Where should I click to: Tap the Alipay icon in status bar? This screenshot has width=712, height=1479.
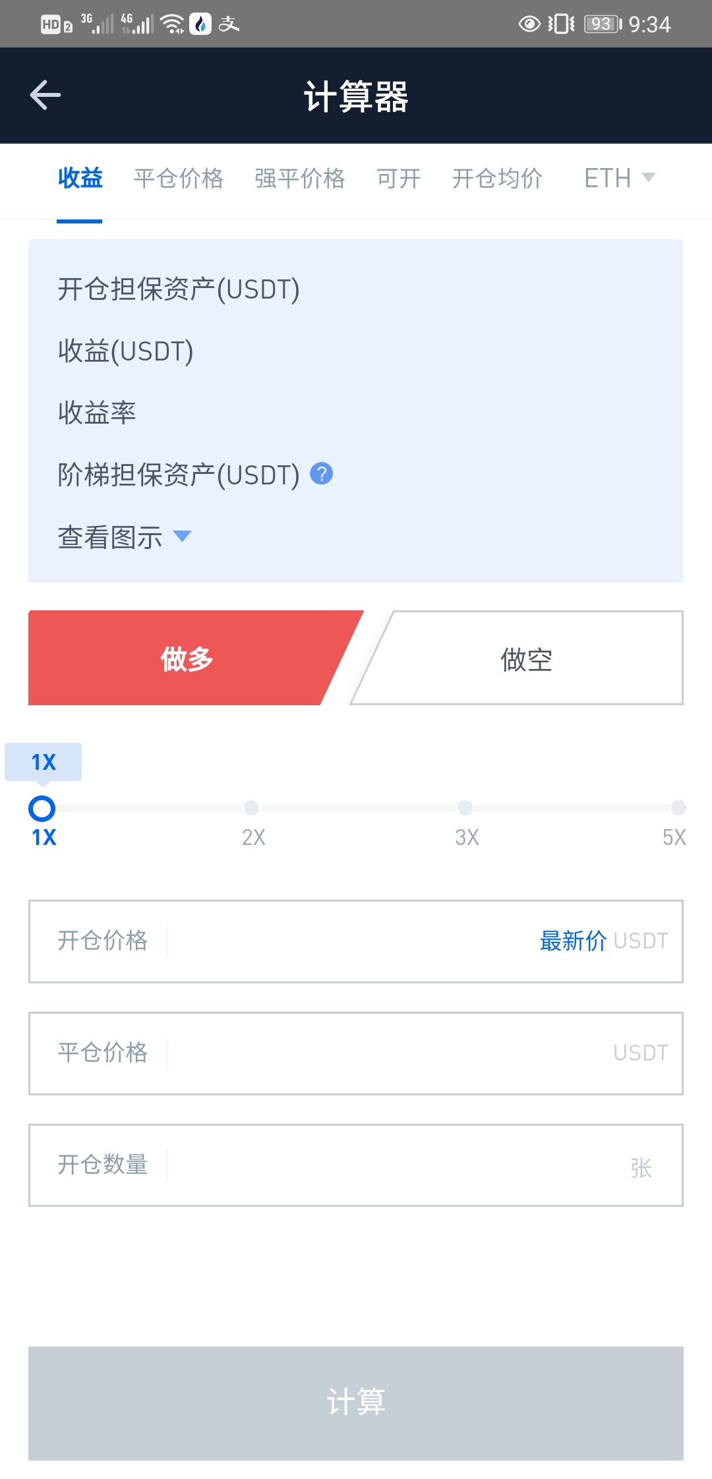tap(229, 24)
